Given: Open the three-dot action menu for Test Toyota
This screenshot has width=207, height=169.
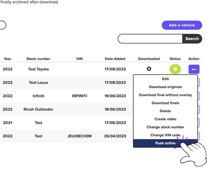Looking at the screenshot, I should (194, 69).
